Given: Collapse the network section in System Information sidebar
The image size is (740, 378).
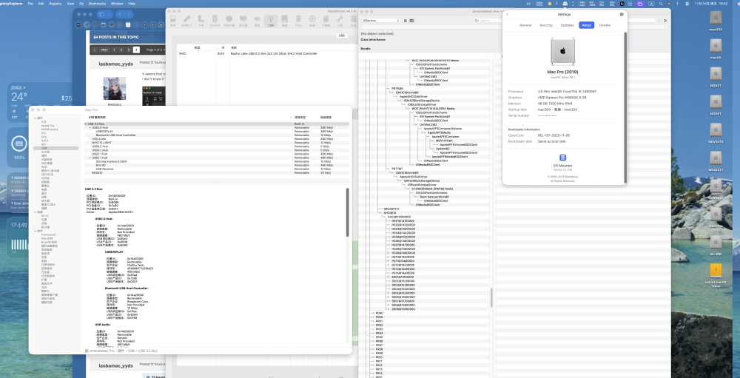Looking at the screenshot, I should click(35, 212).
